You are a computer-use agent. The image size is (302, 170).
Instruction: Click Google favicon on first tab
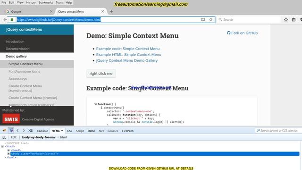(8, 11)
